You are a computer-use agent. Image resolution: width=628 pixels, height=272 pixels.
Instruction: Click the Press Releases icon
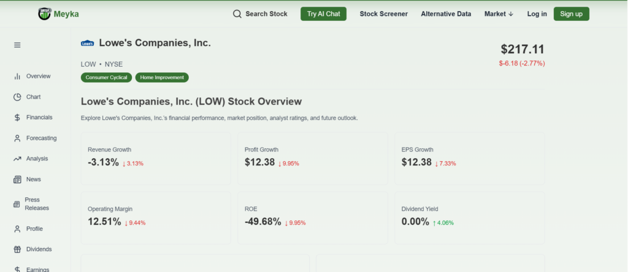click(x=17, y=205)
